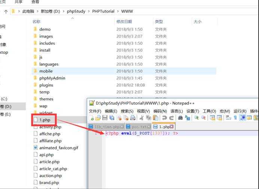Open the 设置(T) menu
The height and width of the screenshot is (189, 259).
click(193, 111)
